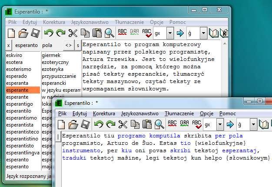
Task: Expand ĝ dropdown in front window
Action: pos(253,124)
